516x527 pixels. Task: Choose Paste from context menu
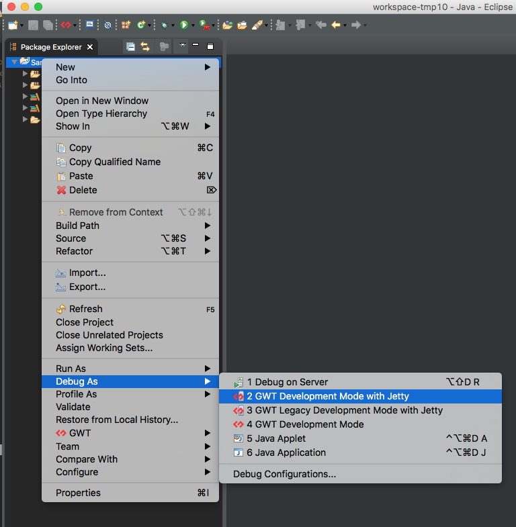(x=130, y=176)
